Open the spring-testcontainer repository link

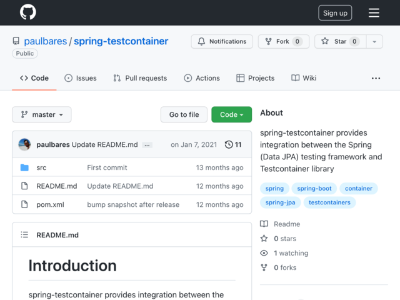pyautogui.click(x=121, y=41)
